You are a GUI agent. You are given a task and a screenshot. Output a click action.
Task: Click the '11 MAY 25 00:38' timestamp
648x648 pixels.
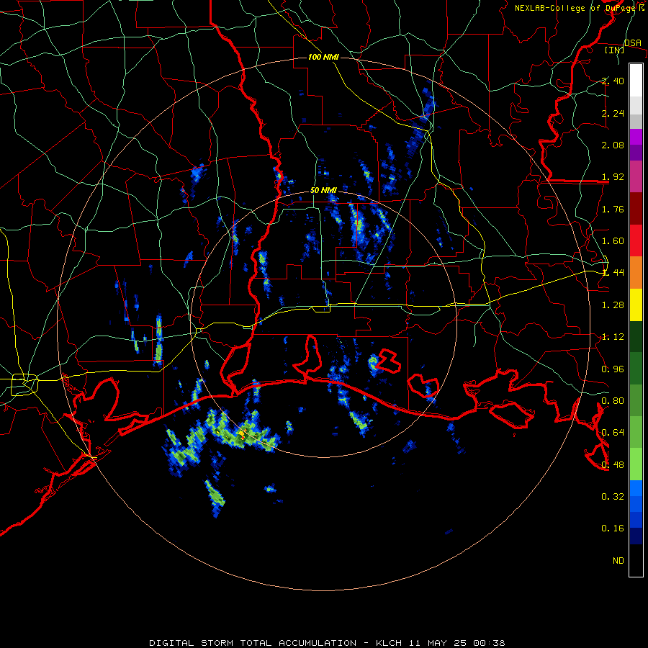pos(457,643)
